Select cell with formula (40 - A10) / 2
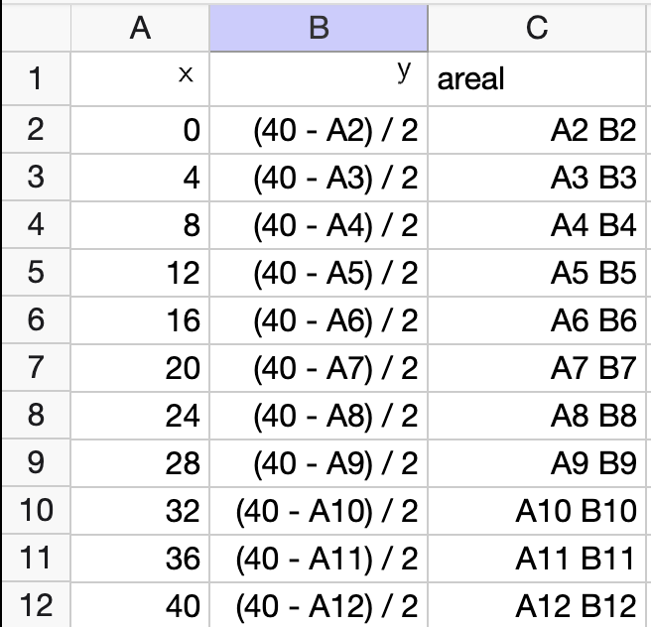The height and width of the screenshot is (627, 651). (319, 510)
